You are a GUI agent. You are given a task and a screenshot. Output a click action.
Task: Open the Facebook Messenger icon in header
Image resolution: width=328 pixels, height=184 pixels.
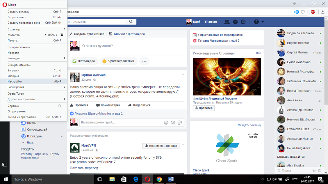click(235, 22)
